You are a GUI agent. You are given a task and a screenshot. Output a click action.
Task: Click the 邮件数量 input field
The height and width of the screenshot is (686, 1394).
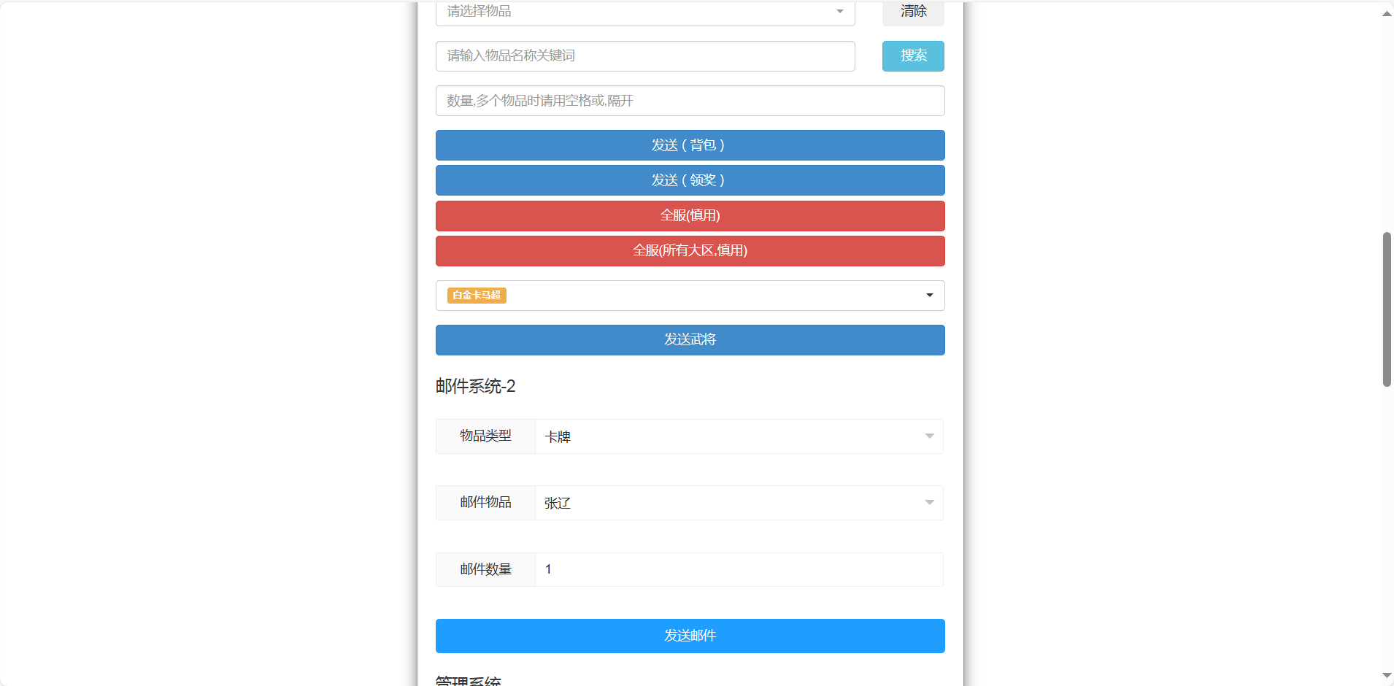739,569
